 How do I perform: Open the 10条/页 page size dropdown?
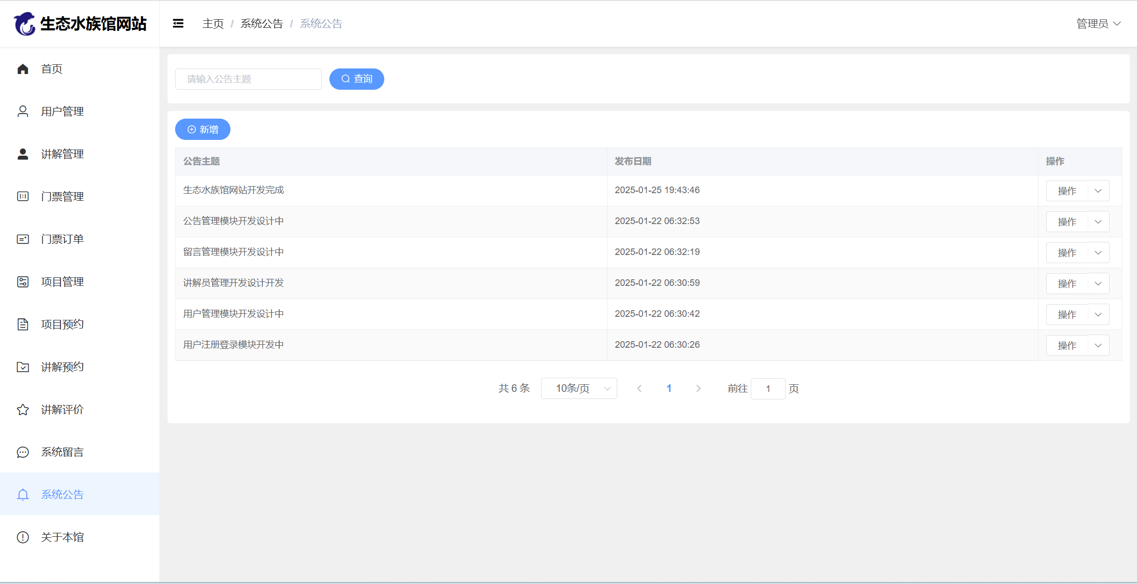(579, 388)
